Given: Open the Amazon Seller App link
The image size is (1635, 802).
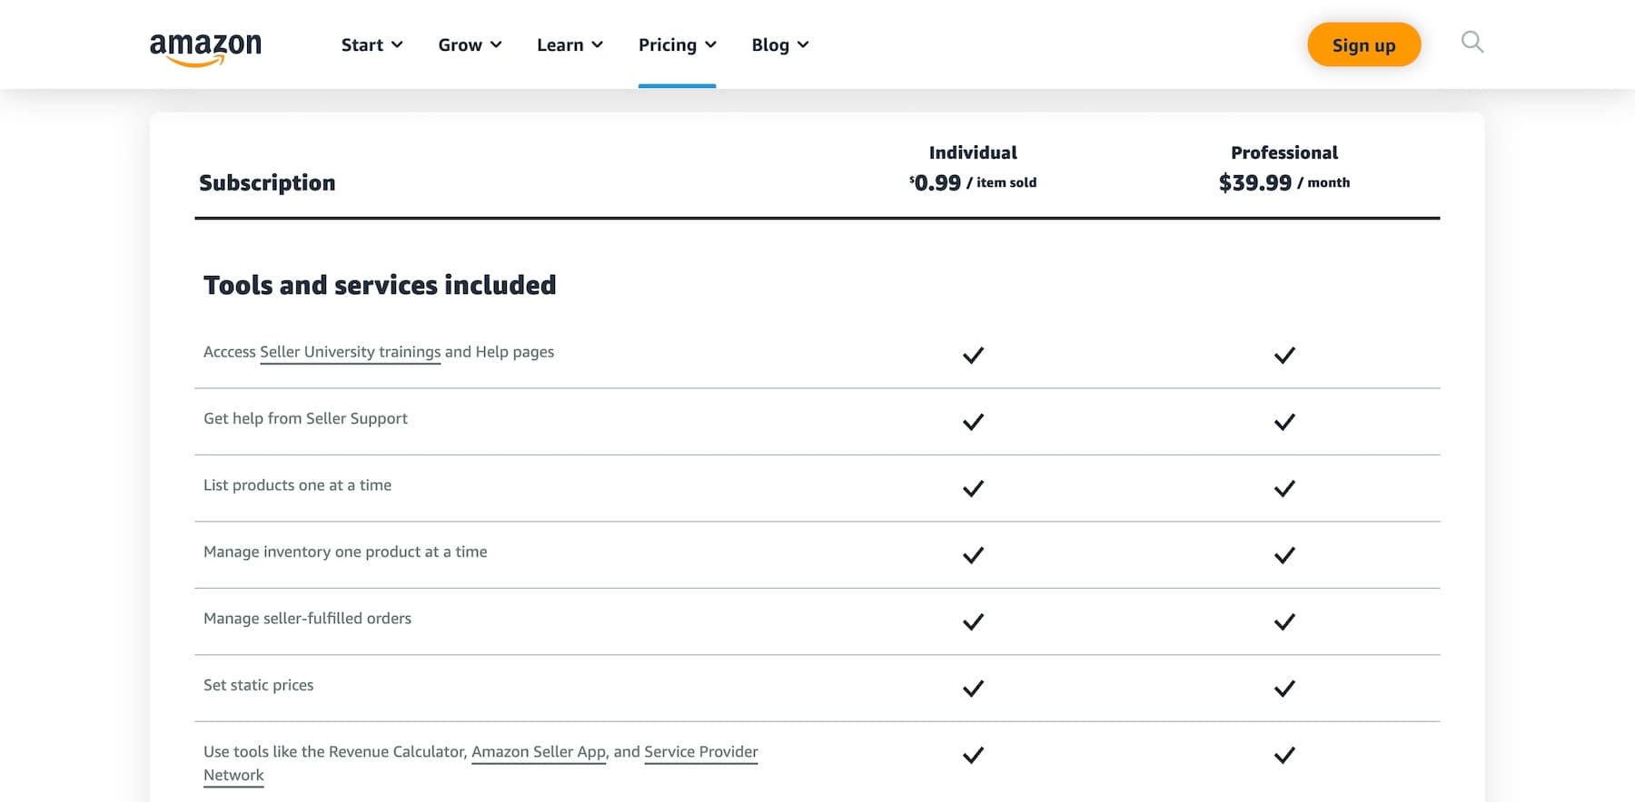Looking at the screenshot, I should 539,752.
